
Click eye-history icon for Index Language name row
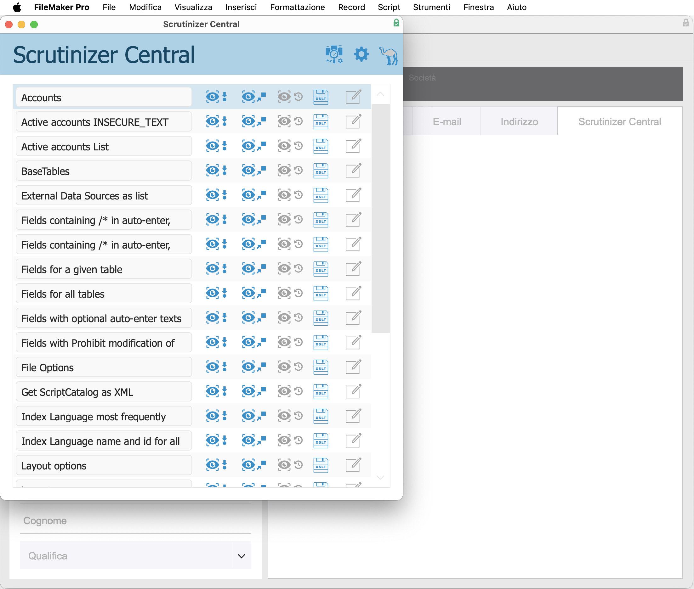290,440
